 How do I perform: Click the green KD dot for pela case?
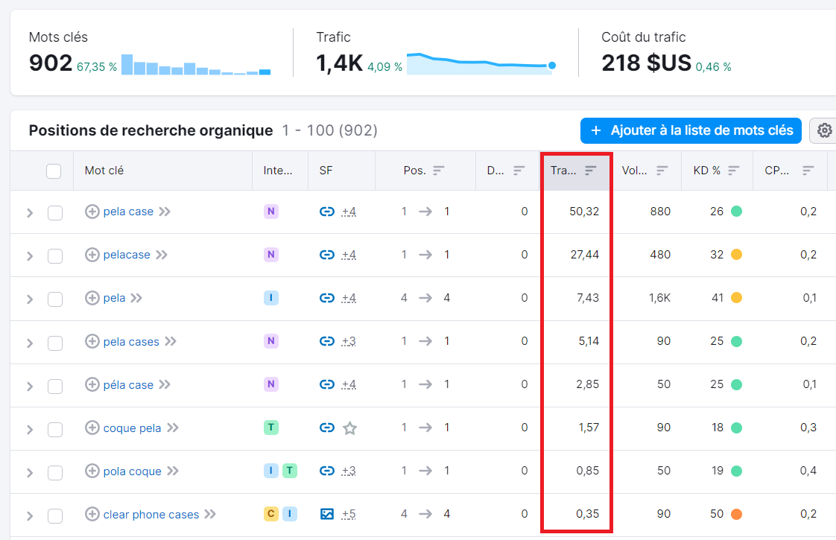point(736,212)
